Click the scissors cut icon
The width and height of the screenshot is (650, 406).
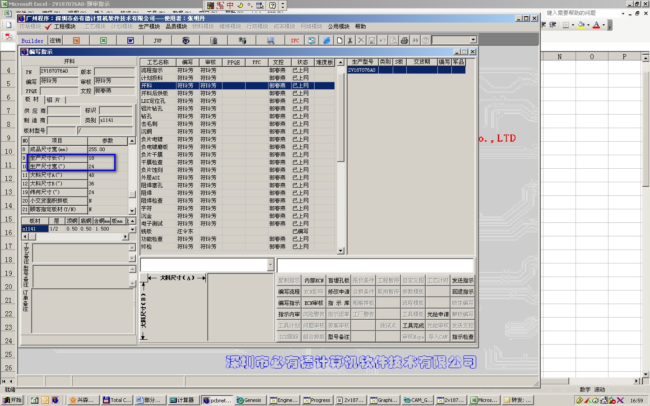pyautogui.click(x=350, y=41)
